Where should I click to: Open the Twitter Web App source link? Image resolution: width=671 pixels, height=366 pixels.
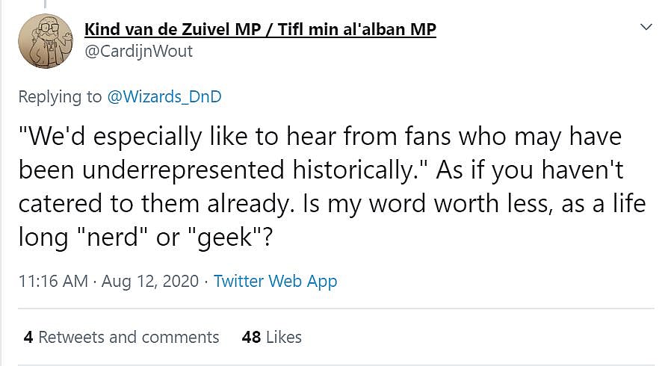pyautogui.click(x=275, y=281)
